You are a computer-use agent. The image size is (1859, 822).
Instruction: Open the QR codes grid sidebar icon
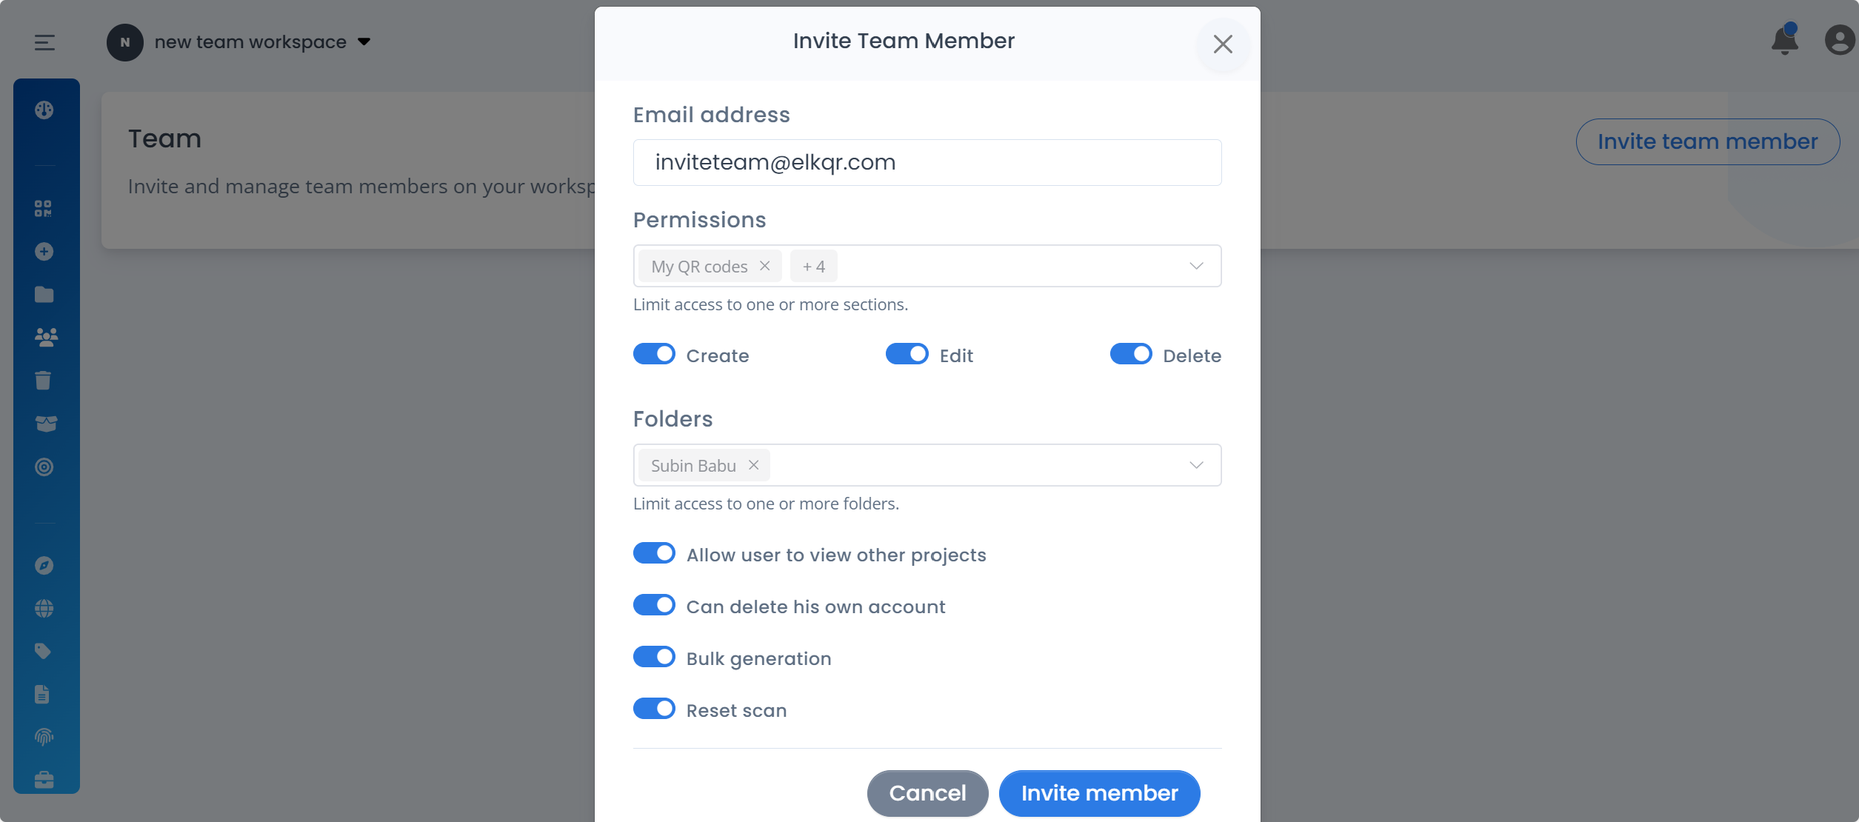pyautogui.click(x=44, y=209)
